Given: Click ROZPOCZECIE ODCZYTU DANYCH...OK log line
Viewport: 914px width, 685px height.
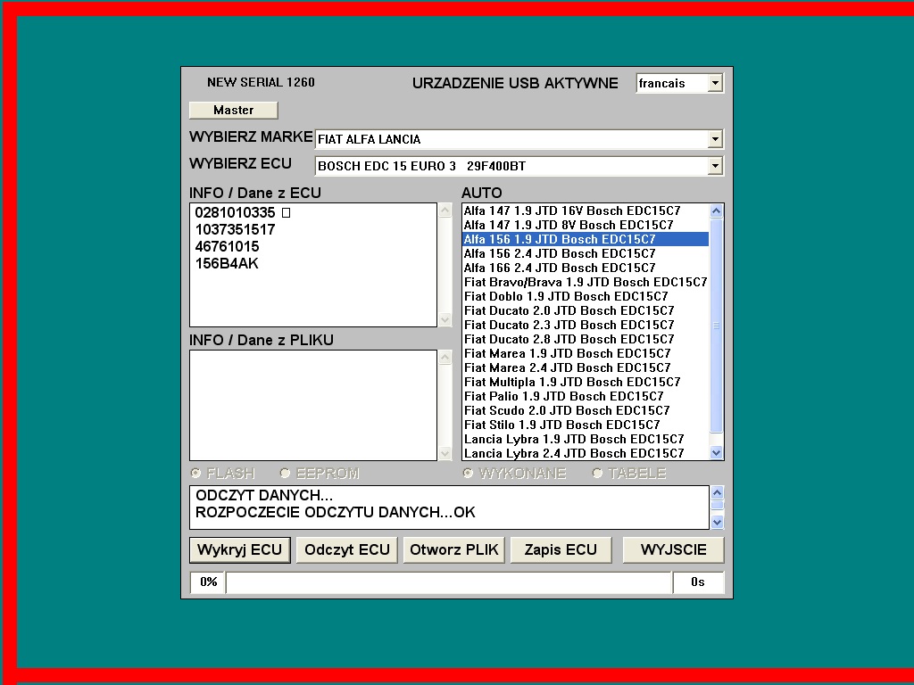Looking at the screenshot, I should tap(336, 513).
